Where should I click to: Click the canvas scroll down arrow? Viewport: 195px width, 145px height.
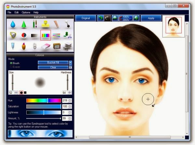click(x=187, y=134)
